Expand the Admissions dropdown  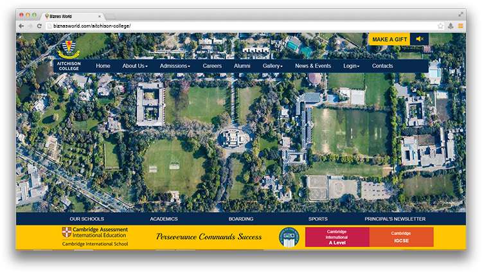(175, 66)
